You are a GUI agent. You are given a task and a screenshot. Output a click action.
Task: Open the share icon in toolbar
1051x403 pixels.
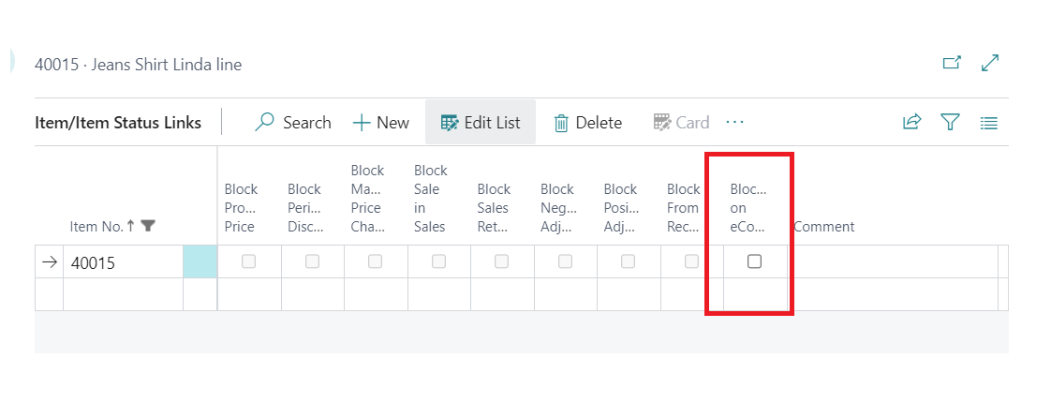(911, 123)
